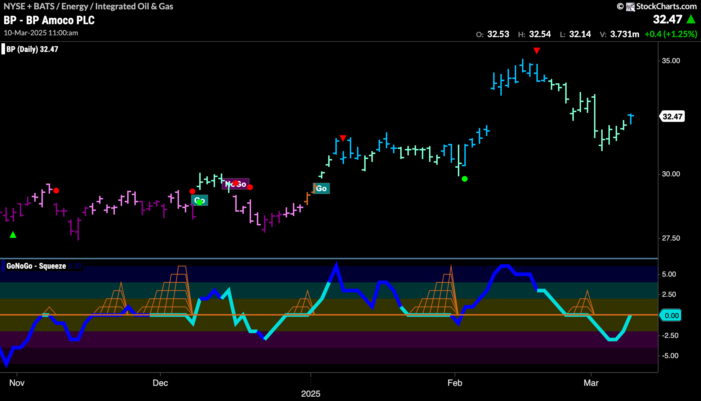Click the 5.00 squeeze axis label
This screenshot has width=701, height=401.
click(669, 274)
